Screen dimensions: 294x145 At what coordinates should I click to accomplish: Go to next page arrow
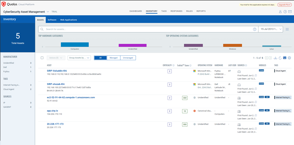(x=270, y=58)
